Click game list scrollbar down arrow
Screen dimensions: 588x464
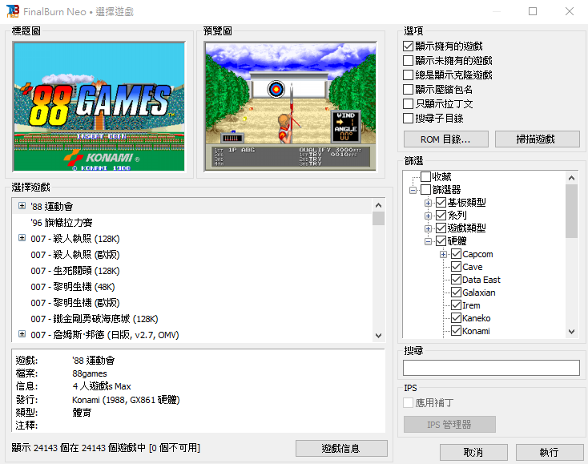tap(378, 335)
